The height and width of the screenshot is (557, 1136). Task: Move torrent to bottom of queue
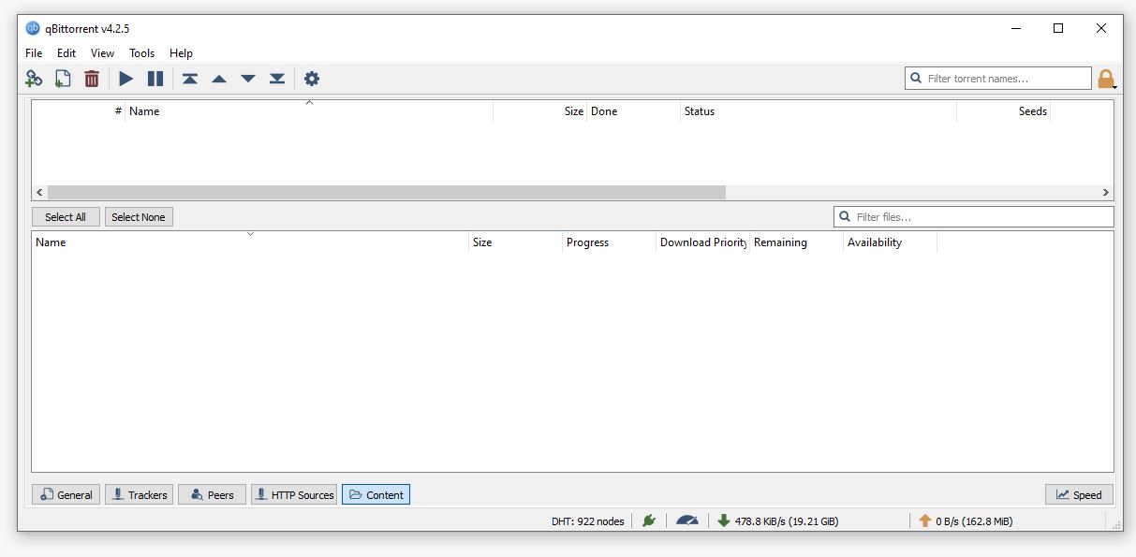pyautogui.click(x=277, y=79)
